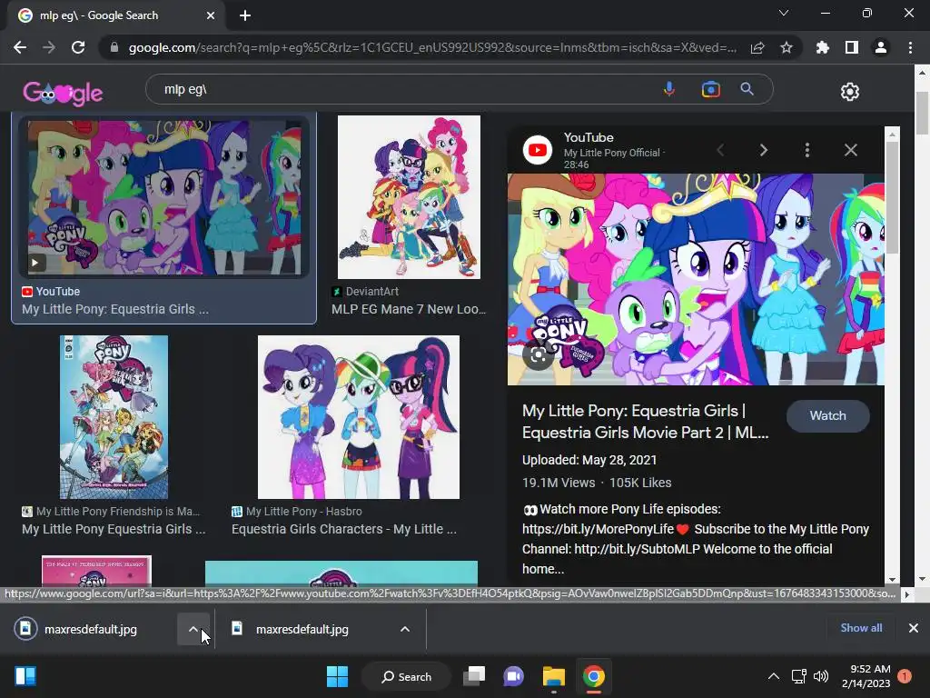Screen dimensions: 930x698
Task: Close the 'mlp eg\' Google tab
Action: point(211,15)
